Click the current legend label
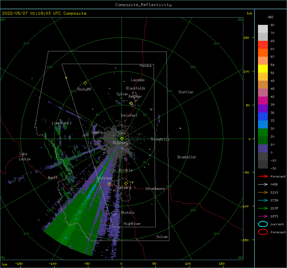The image size is (287, 268). point(277,224)
